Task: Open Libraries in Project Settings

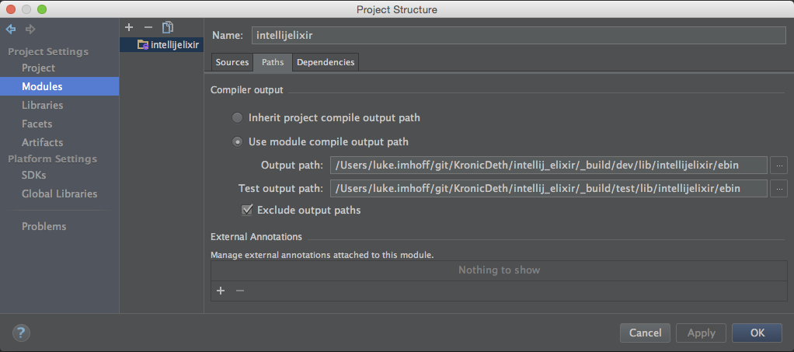Action: click(43, 105)
